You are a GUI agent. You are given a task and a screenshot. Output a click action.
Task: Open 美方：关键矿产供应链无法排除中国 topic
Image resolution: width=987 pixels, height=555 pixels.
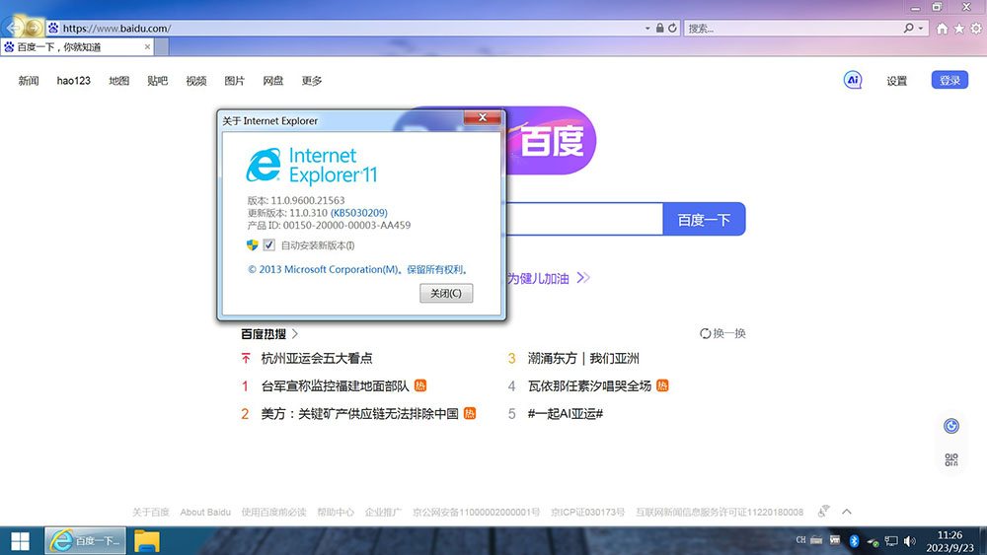click(359, 414)
